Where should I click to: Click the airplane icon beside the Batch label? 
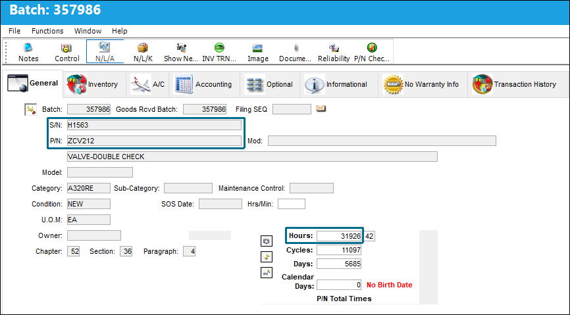pos(30,109)
